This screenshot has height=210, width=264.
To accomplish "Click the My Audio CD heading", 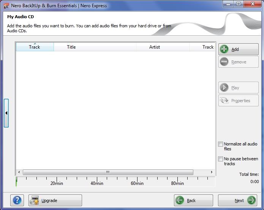I will tap(21, 17).
